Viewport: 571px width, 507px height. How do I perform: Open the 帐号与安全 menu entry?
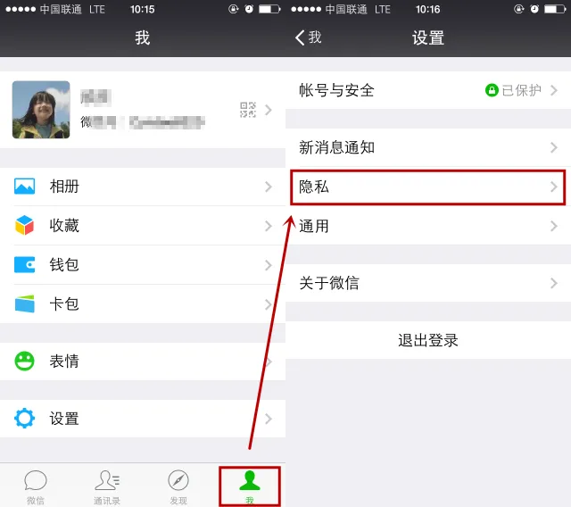pos(428,90)
